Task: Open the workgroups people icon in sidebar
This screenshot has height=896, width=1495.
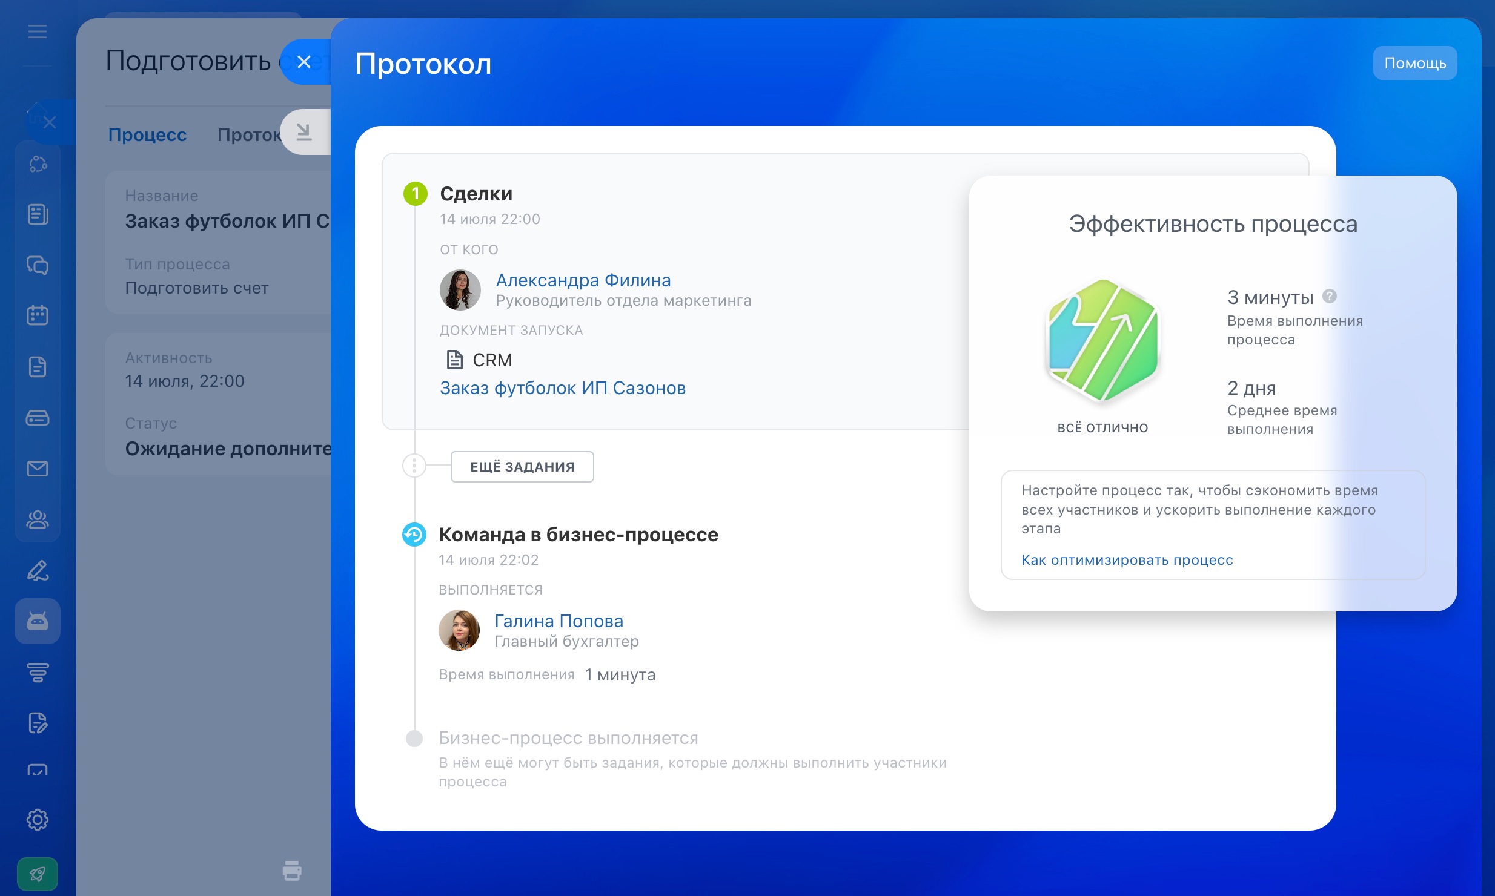Action: (38, 519)
